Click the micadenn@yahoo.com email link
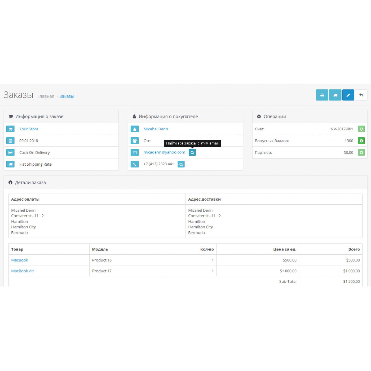The image size is (371, 371). [164, 152]
